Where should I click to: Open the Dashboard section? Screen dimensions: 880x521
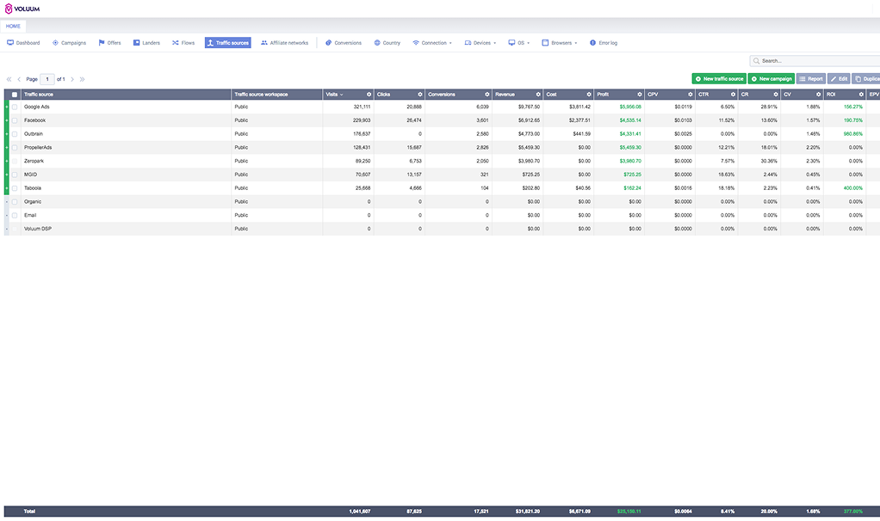coord(23,43)
